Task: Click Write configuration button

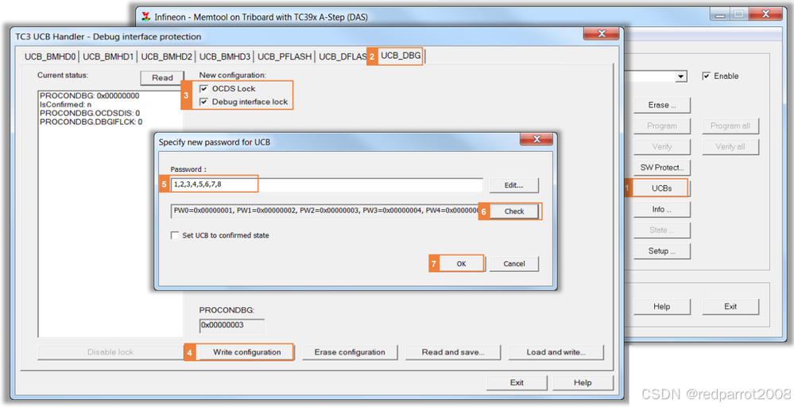Action: click(x=246, y=352)
